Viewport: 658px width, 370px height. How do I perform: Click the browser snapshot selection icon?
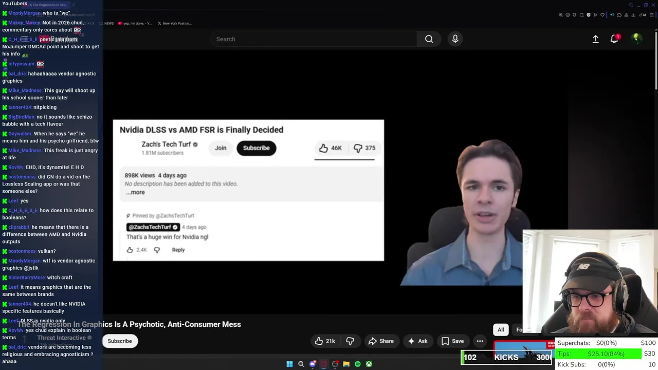(581, 15)
